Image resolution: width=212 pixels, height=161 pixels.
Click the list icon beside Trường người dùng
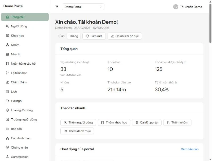(7, 119)
